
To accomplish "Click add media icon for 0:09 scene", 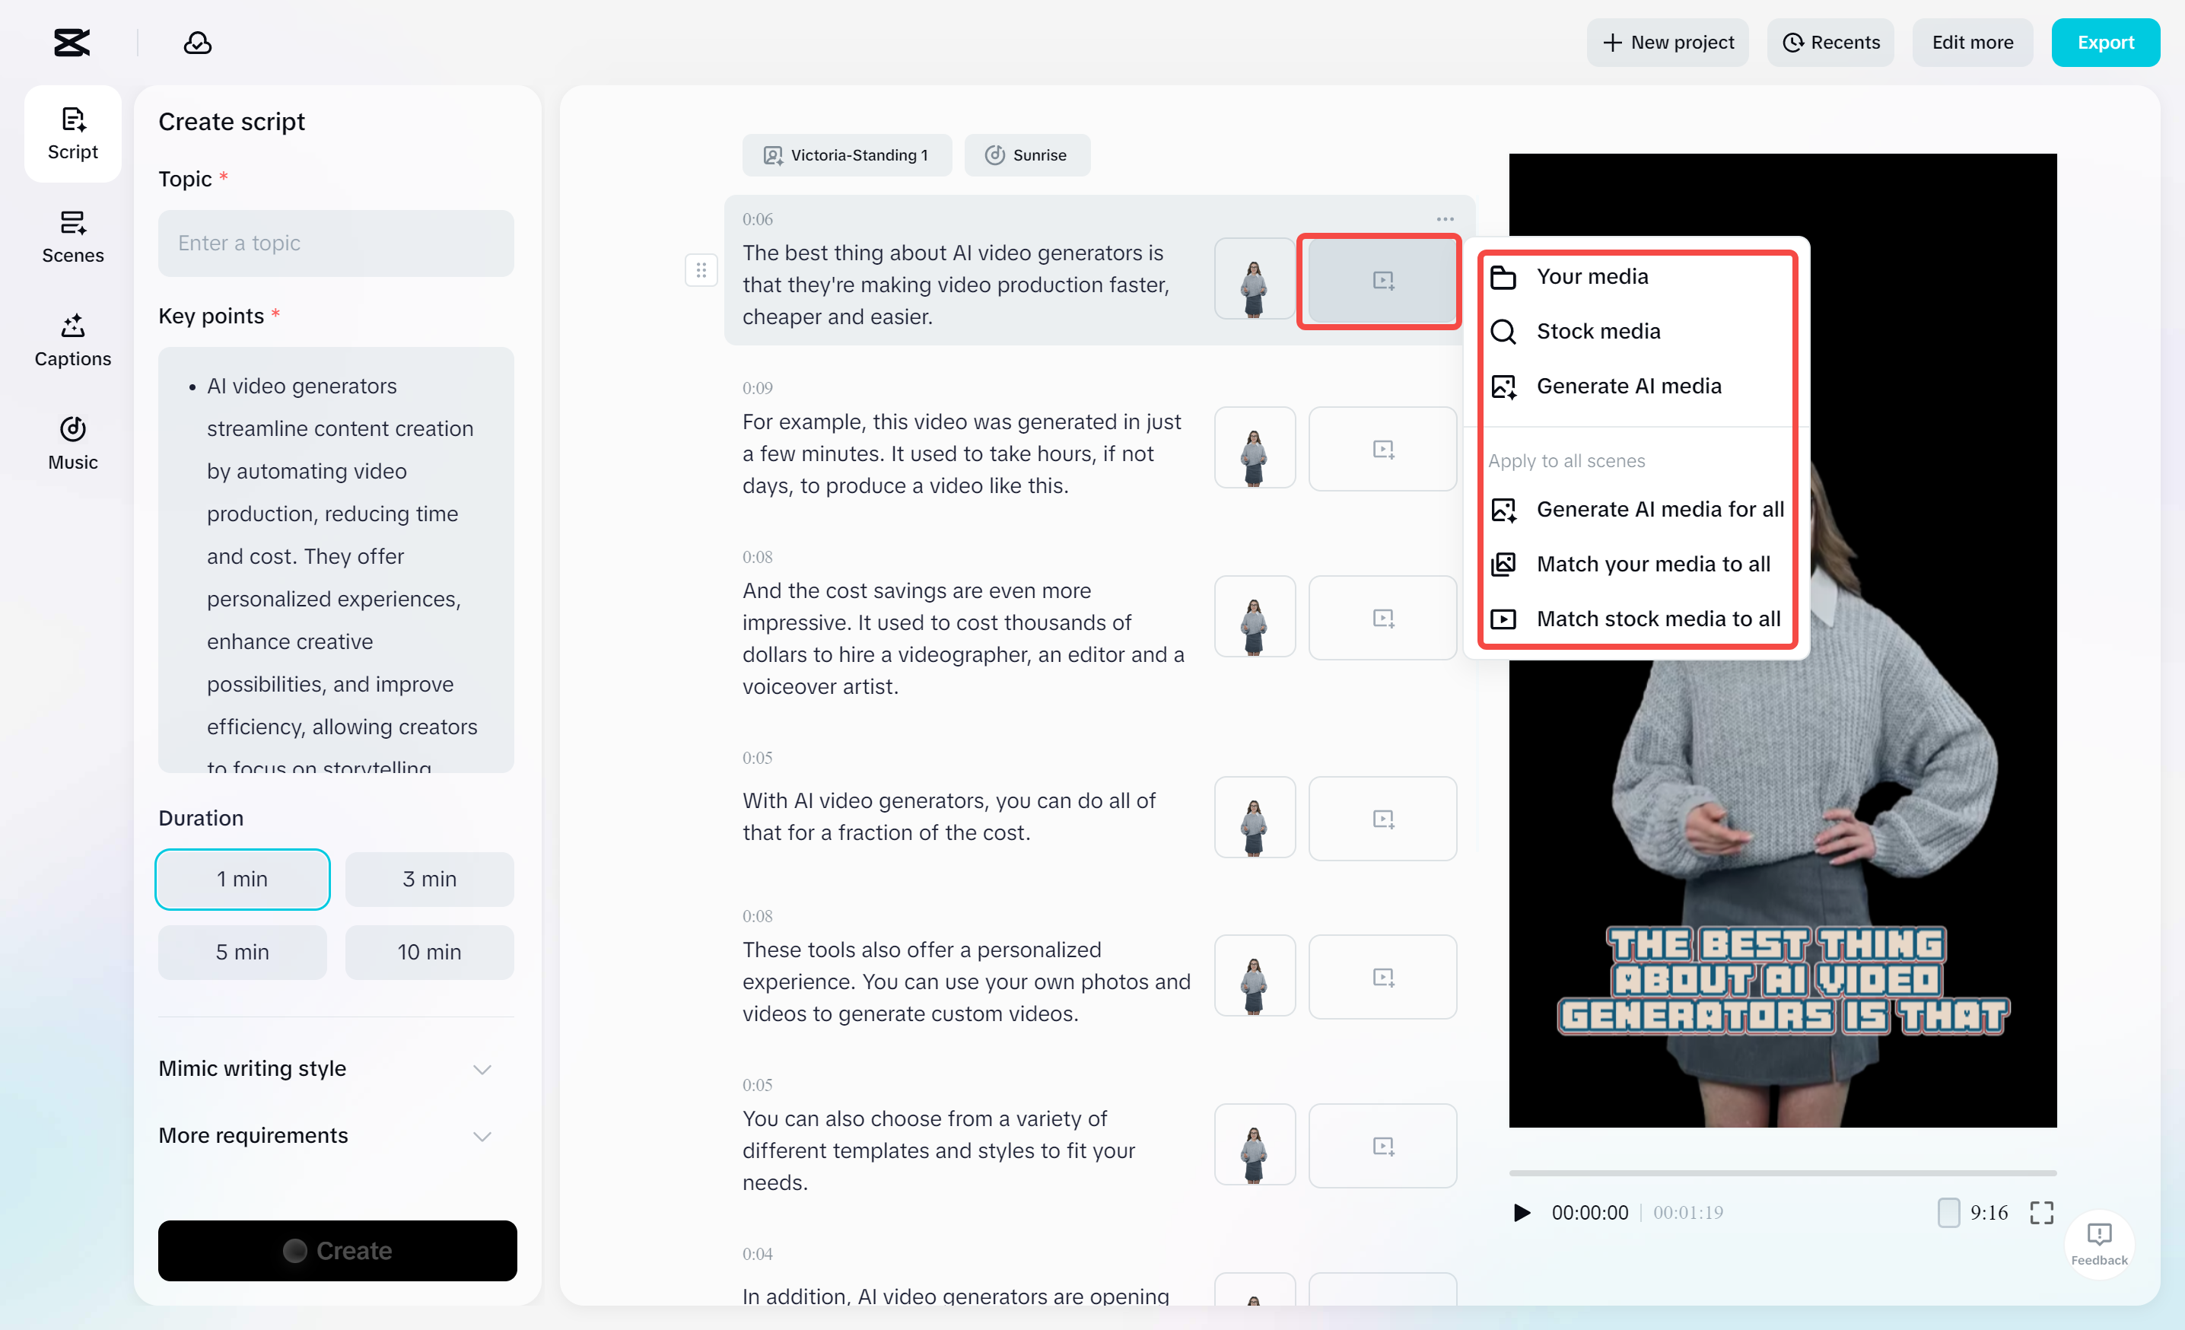I will click(1382, 450).
